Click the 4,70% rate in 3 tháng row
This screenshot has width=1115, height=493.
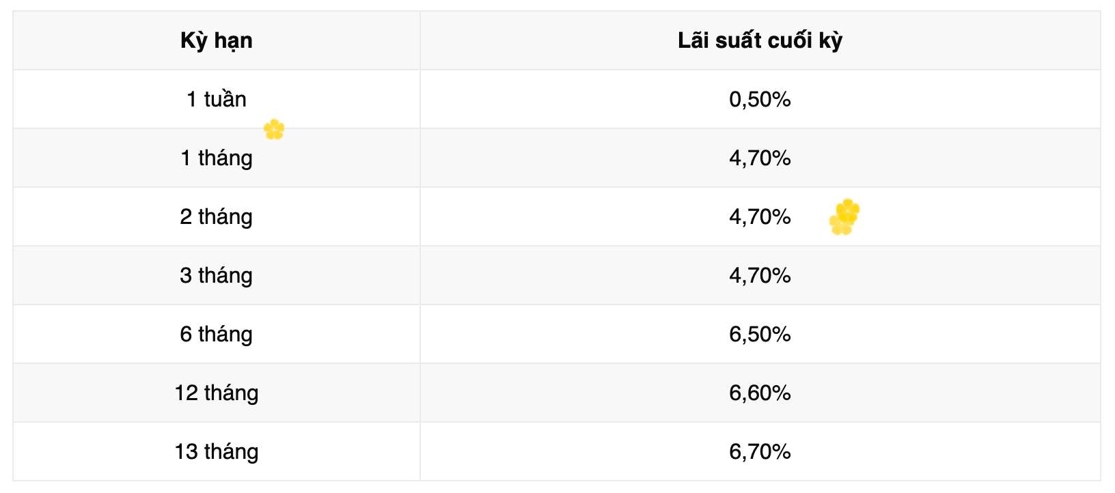pyautogui.click(x=760, y=276)
